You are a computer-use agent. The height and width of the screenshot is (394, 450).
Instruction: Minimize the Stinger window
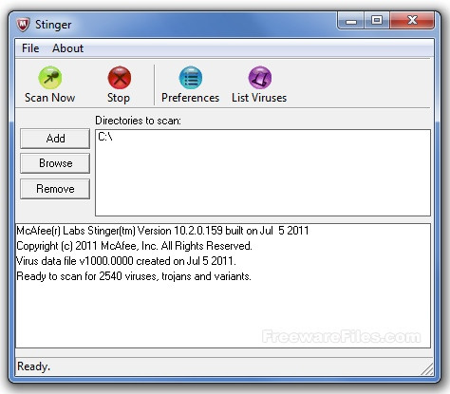click(x=351, y=21)
